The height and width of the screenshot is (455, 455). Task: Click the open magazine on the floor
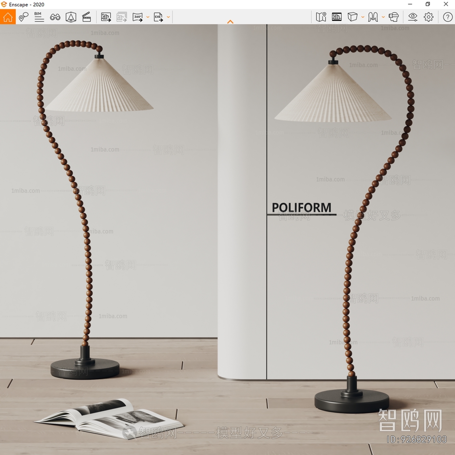pyautogui.click(x=109, y=419)
